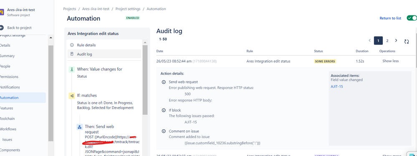Click the Rule details info icon
Viewport: 417px width, 156px height.
point(71,45)
